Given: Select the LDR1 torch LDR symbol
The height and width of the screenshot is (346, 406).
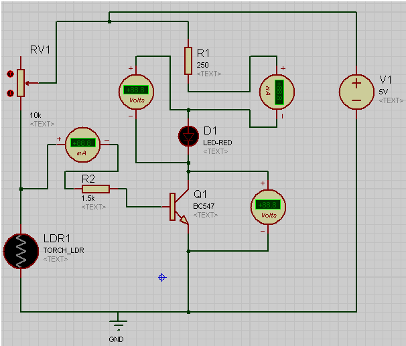Looking at the screenshot, I should (21, 251).
